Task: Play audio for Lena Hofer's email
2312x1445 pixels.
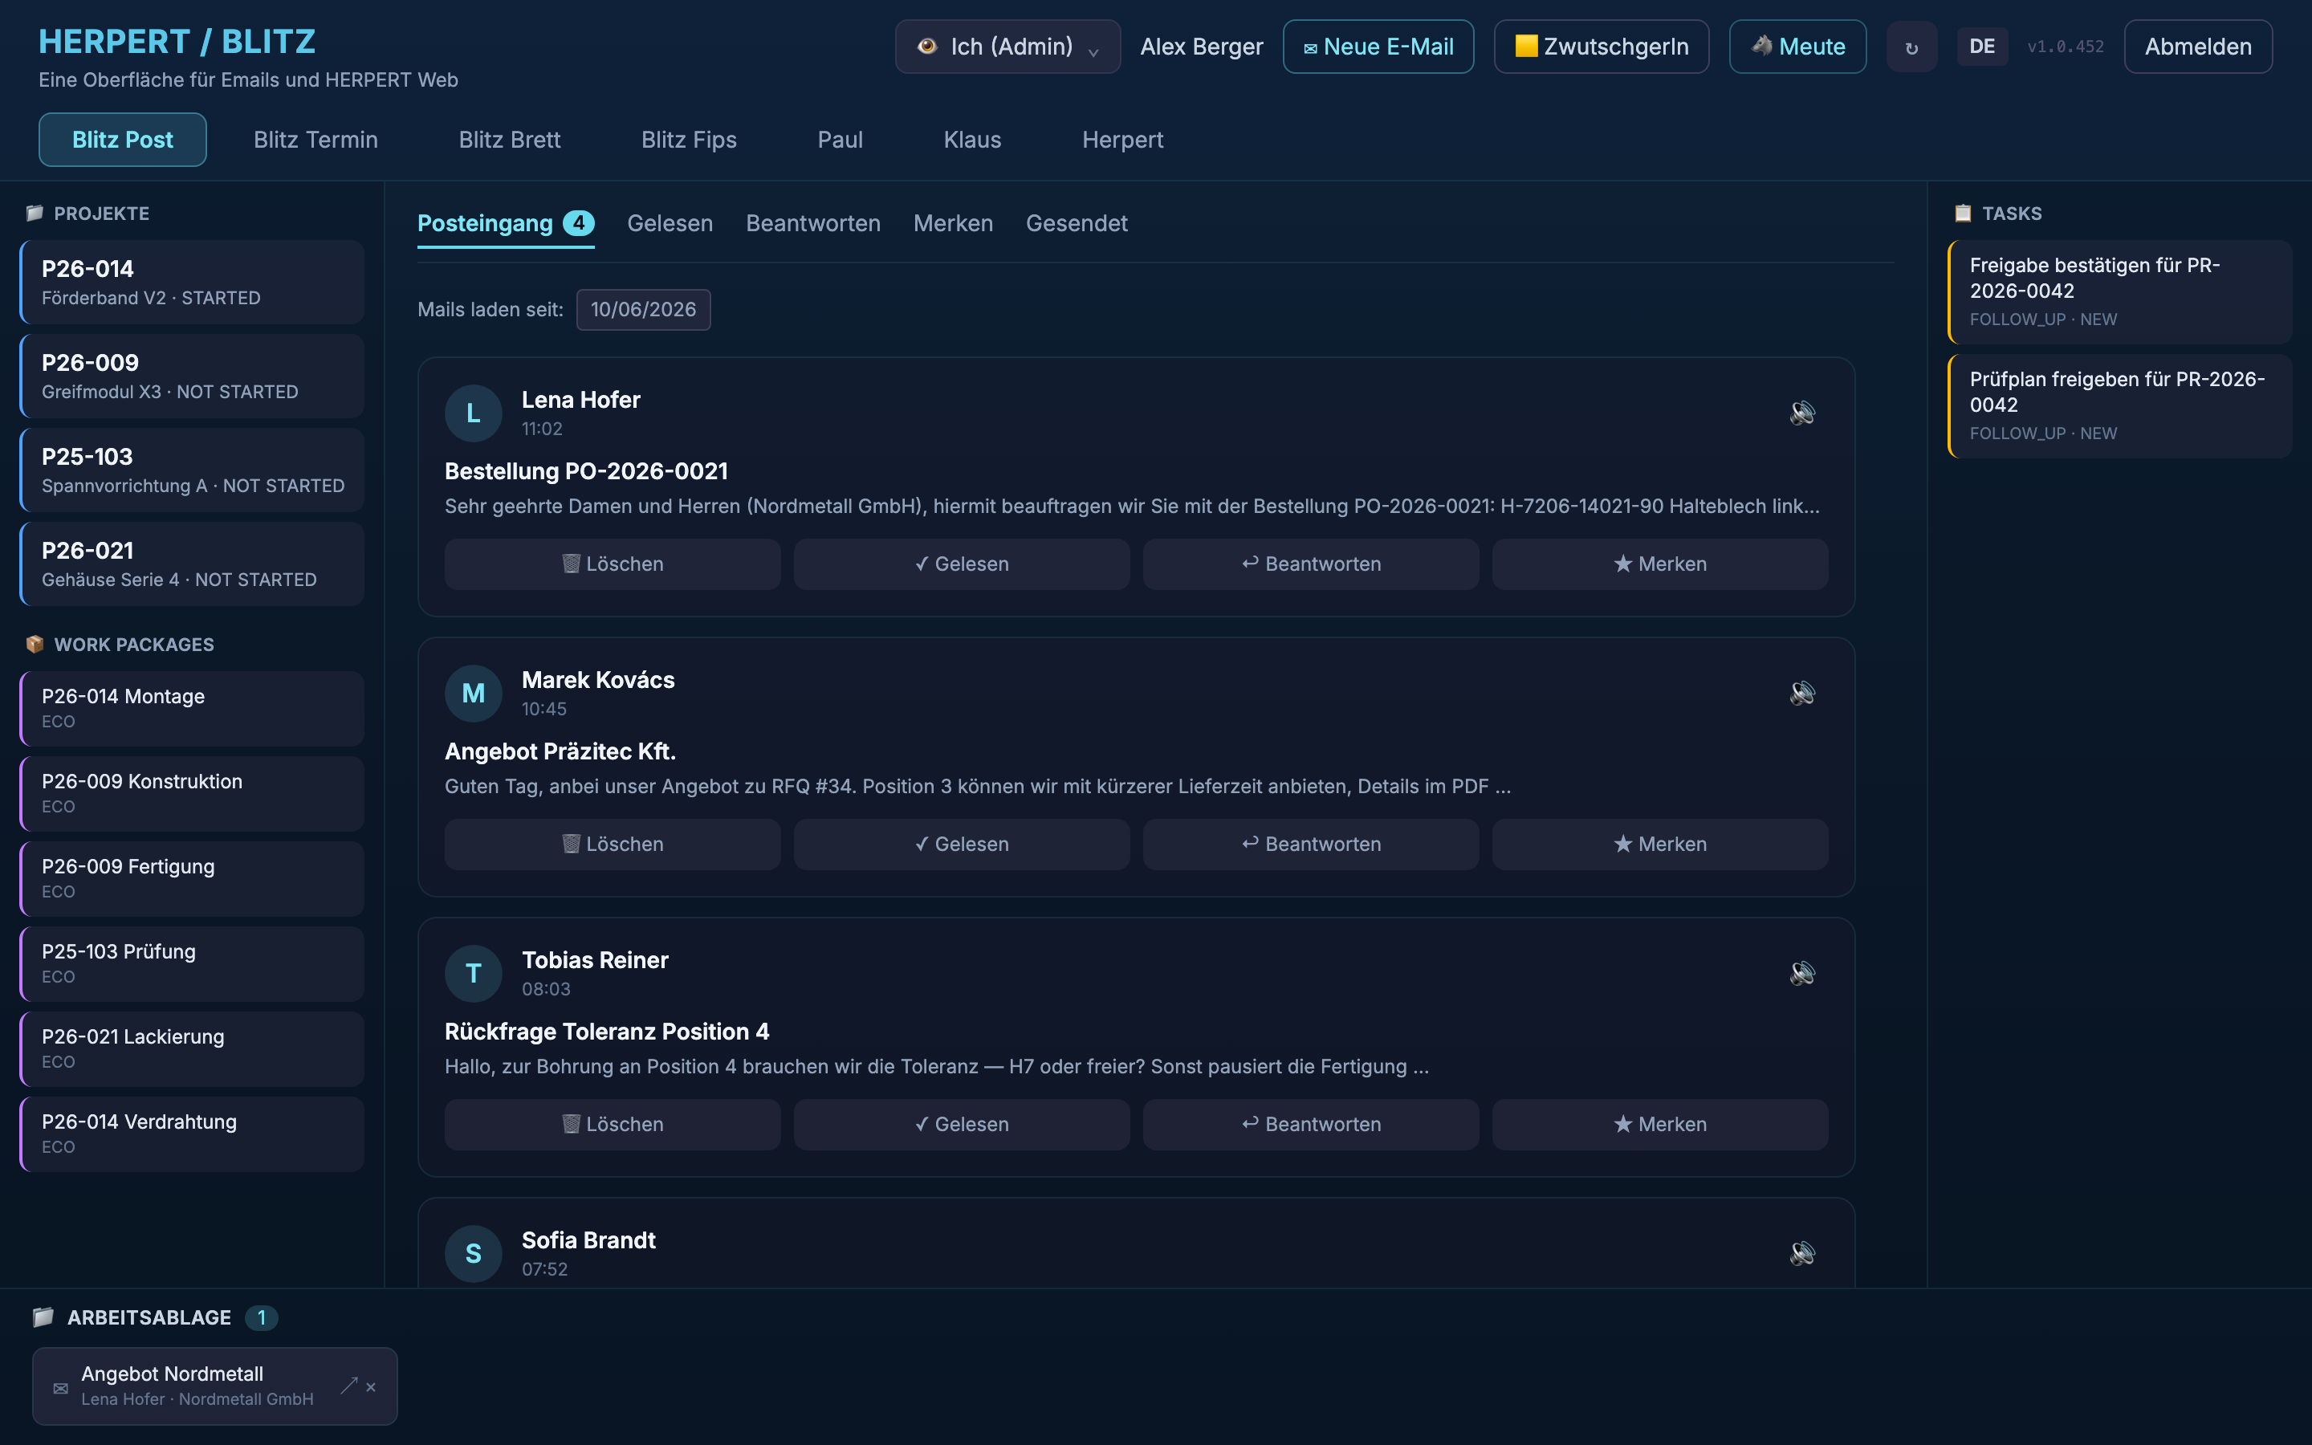Action: [1801, 413]
